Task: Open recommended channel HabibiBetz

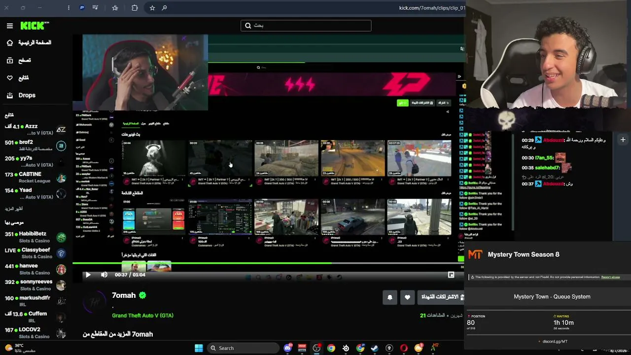Action: (x=35, y=237)
